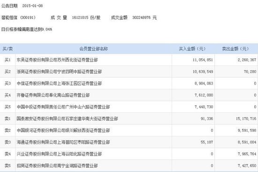Image resolution: width=258 pixels, height=172 pixels.
Task: Select the 买4 row label
Action: pyautogui.click(x=8, y=95)
